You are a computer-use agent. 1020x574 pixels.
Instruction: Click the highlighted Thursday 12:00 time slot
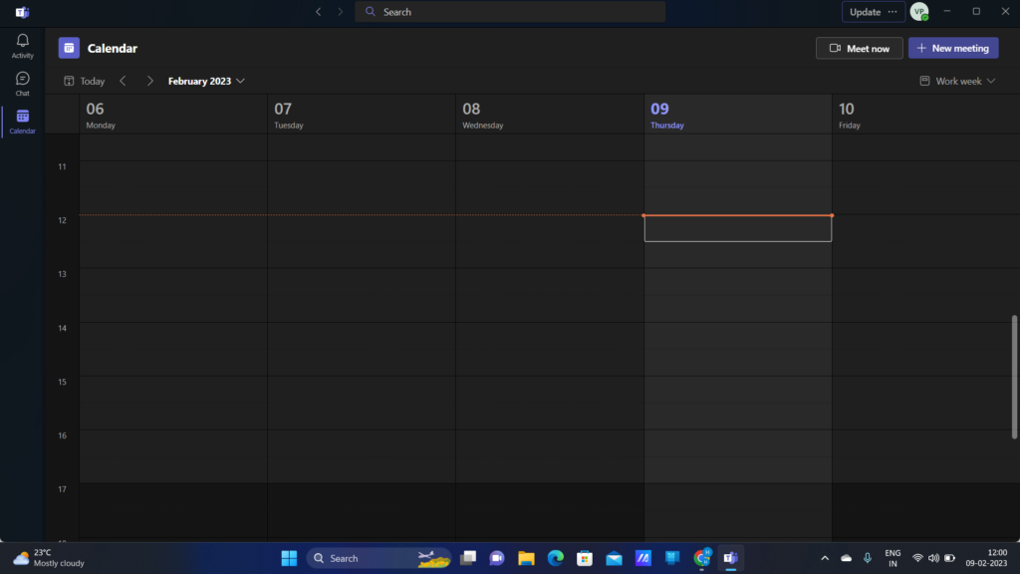point(738,228)
